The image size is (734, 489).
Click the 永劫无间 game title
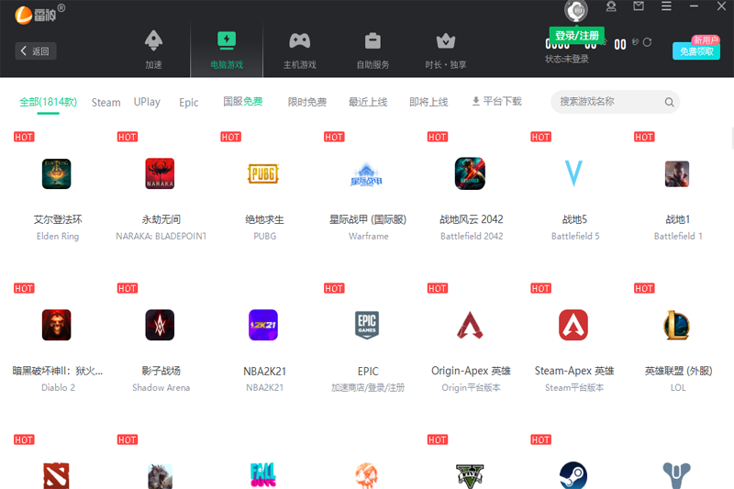click(x=161, y=219)
